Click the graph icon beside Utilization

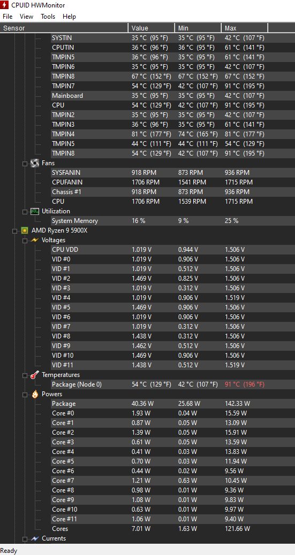[34, 211]
